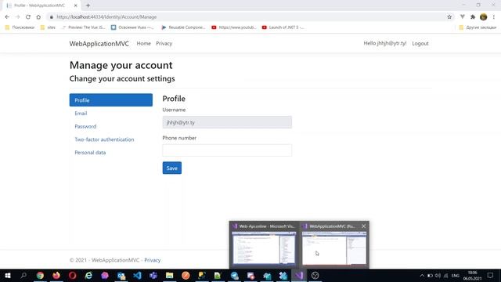Click the lock icon in the address bar
The width and height of the screenshot is (501, 282).
tap(52, 17)
